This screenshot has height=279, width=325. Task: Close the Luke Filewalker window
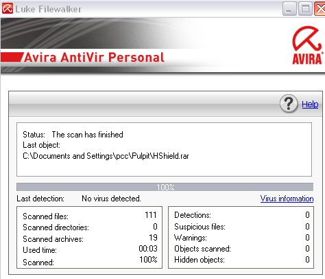[320, 9]
